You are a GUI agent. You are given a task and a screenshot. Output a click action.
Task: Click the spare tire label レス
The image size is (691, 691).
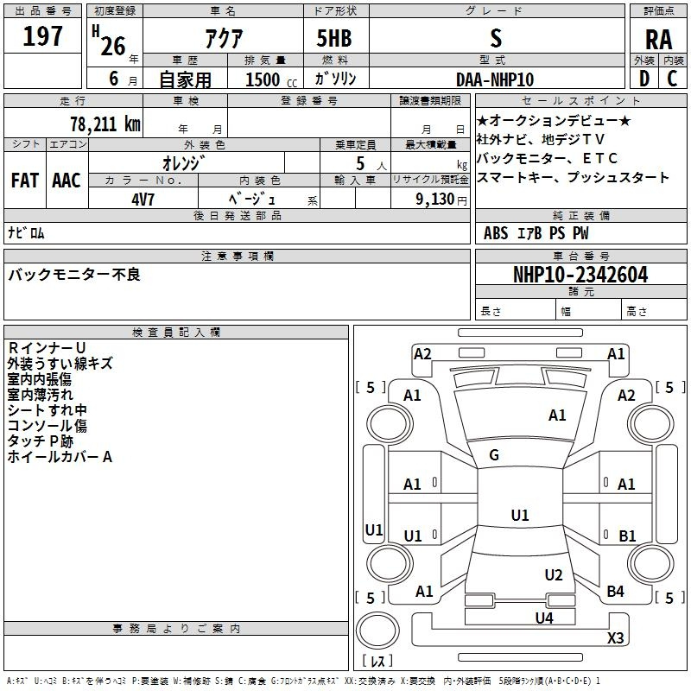click(377, 660)
